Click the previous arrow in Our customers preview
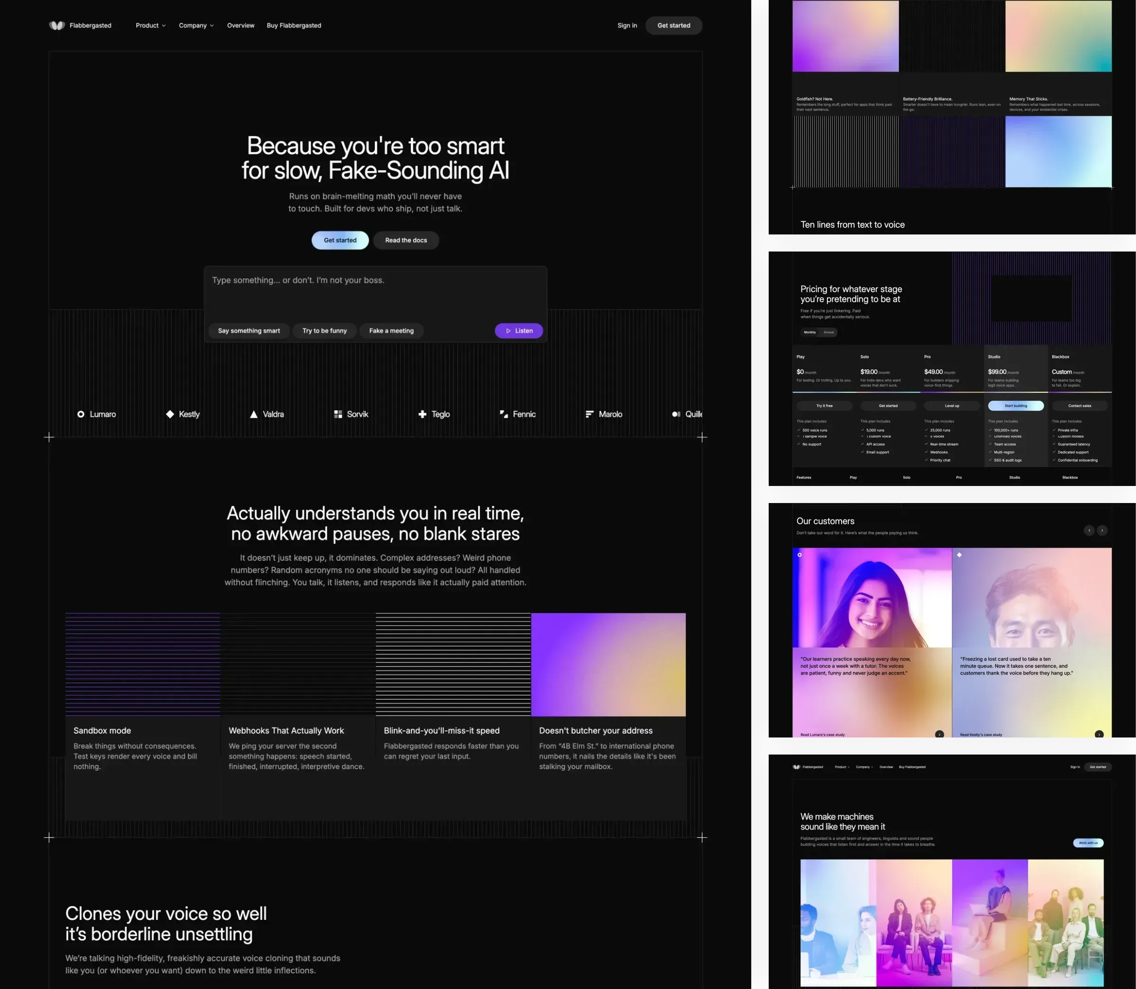Image resolution: width=1136 pixels, height=989 pixels. pos(1089,530)
